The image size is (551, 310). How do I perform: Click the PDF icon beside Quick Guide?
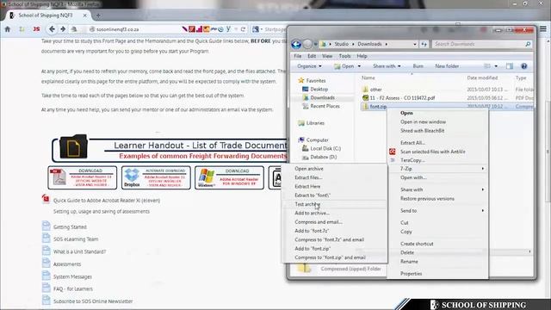[x=46, y=199]
